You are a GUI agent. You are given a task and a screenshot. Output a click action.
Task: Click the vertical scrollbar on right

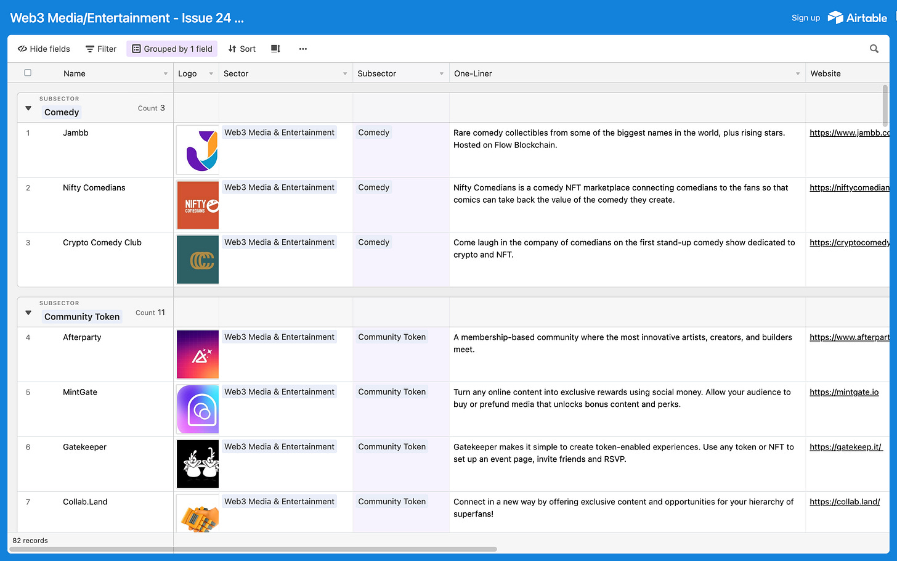[x=885, y=105]
